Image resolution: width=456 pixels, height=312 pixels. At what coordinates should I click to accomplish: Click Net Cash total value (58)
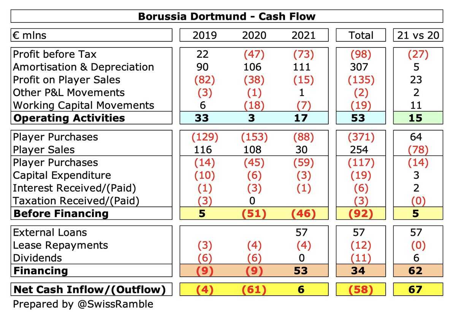361,290
